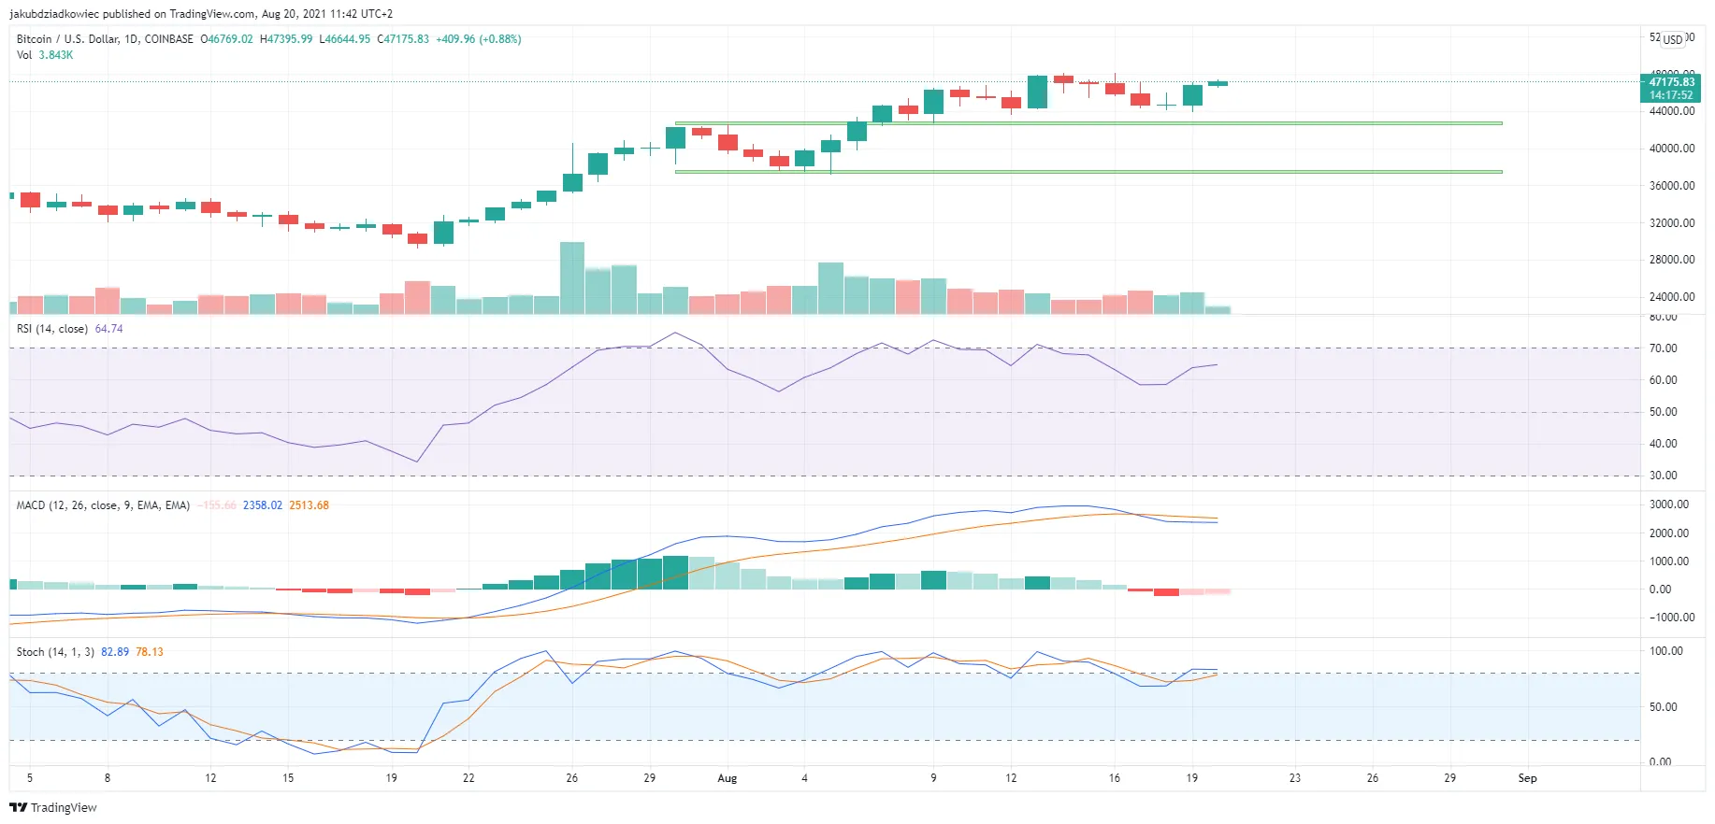Click the upper green horizontal support line
1715x824 pixels.
coord(1088,123)
